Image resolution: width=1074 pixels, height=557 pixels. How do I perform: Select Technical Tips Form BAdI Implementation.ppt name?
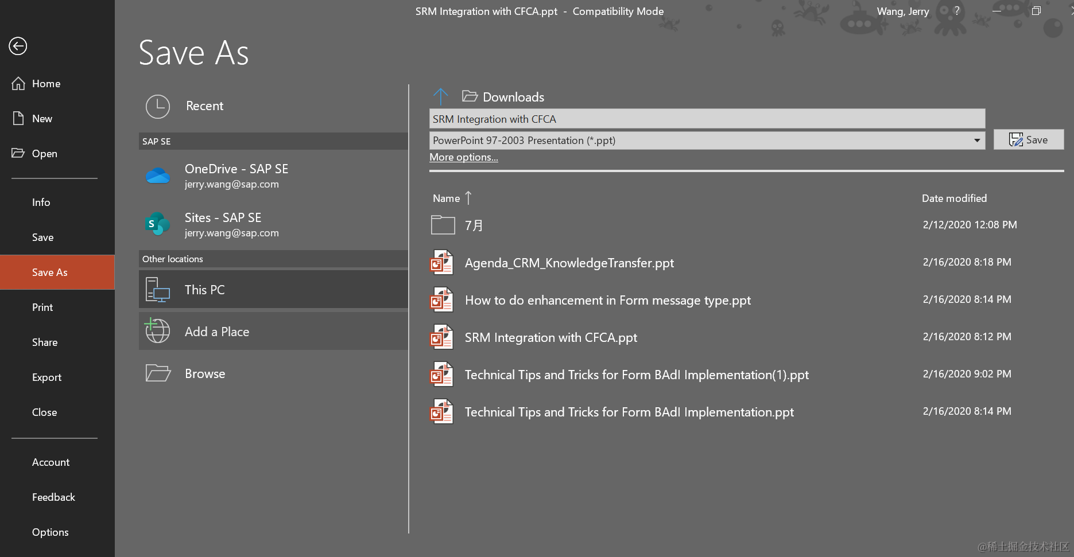coord(629,412)
